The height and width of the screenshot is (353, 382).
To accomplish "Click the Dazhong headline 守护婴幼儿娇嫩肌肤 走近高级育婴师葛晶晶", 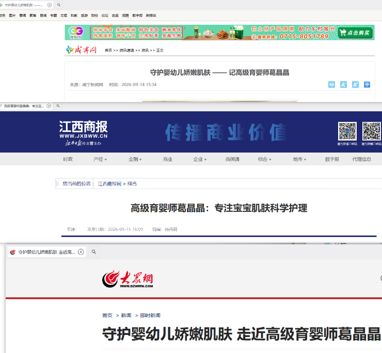I will click(241, 334).
